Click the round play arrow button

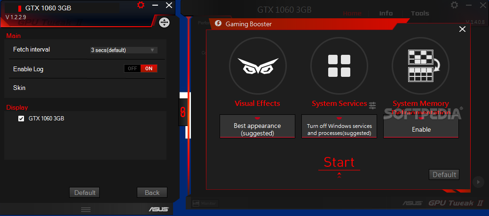(x=478, y=182)
